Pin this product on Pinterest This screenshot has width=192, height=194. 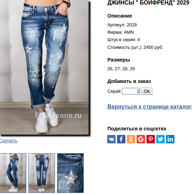tap(151, 139)
